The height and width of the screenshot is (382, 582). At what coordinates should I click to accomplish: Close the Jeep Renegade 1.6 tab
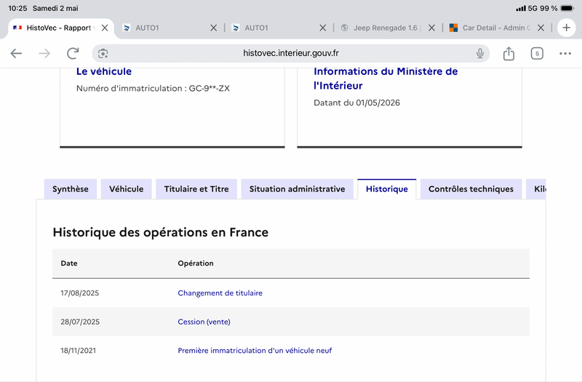tap(431, 28)
